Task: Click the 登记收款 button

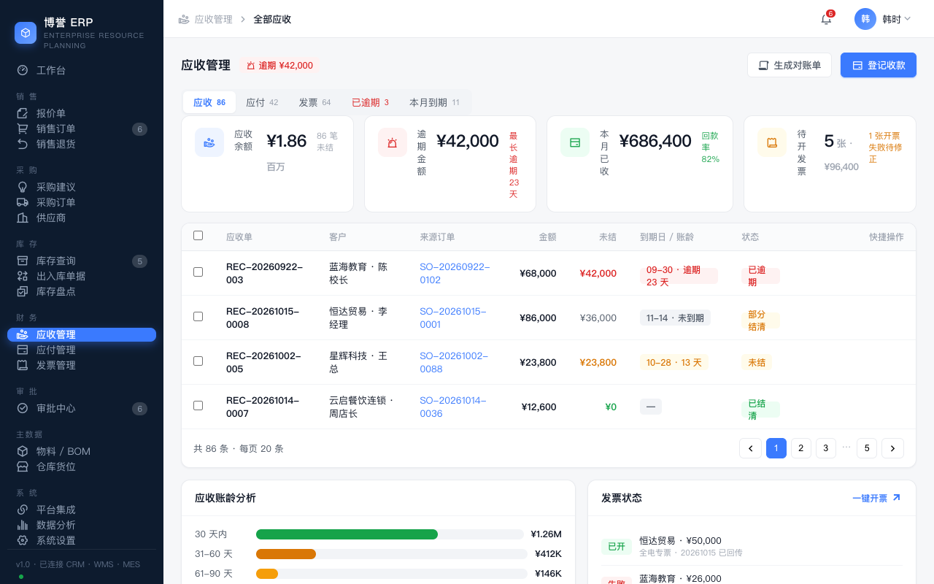Action: coord(879,65)
